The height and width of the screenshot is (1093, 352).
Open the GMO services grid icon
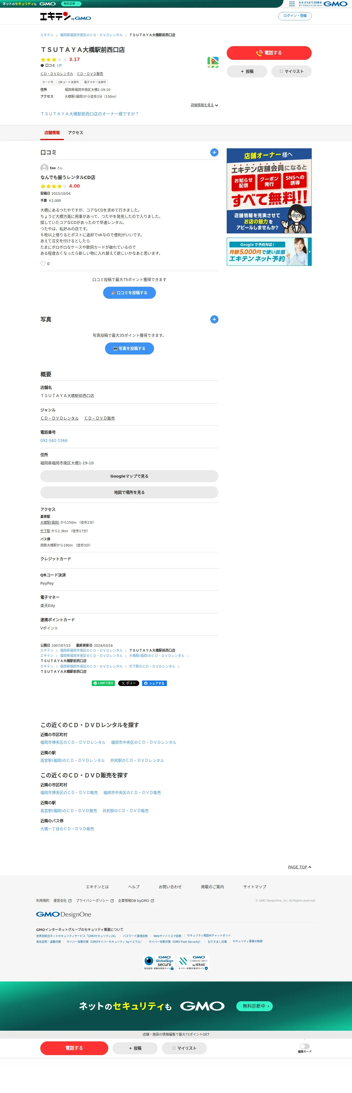292,4
